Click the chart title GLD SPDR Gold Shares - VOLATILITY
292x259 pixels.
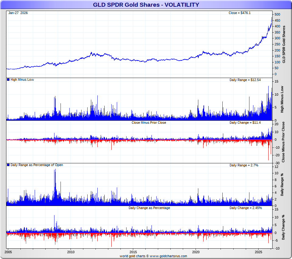146,5
